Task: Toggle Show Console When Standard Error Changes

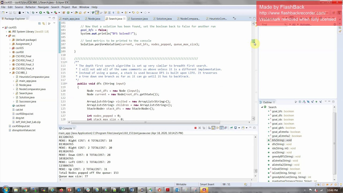Action: [226, 128]
